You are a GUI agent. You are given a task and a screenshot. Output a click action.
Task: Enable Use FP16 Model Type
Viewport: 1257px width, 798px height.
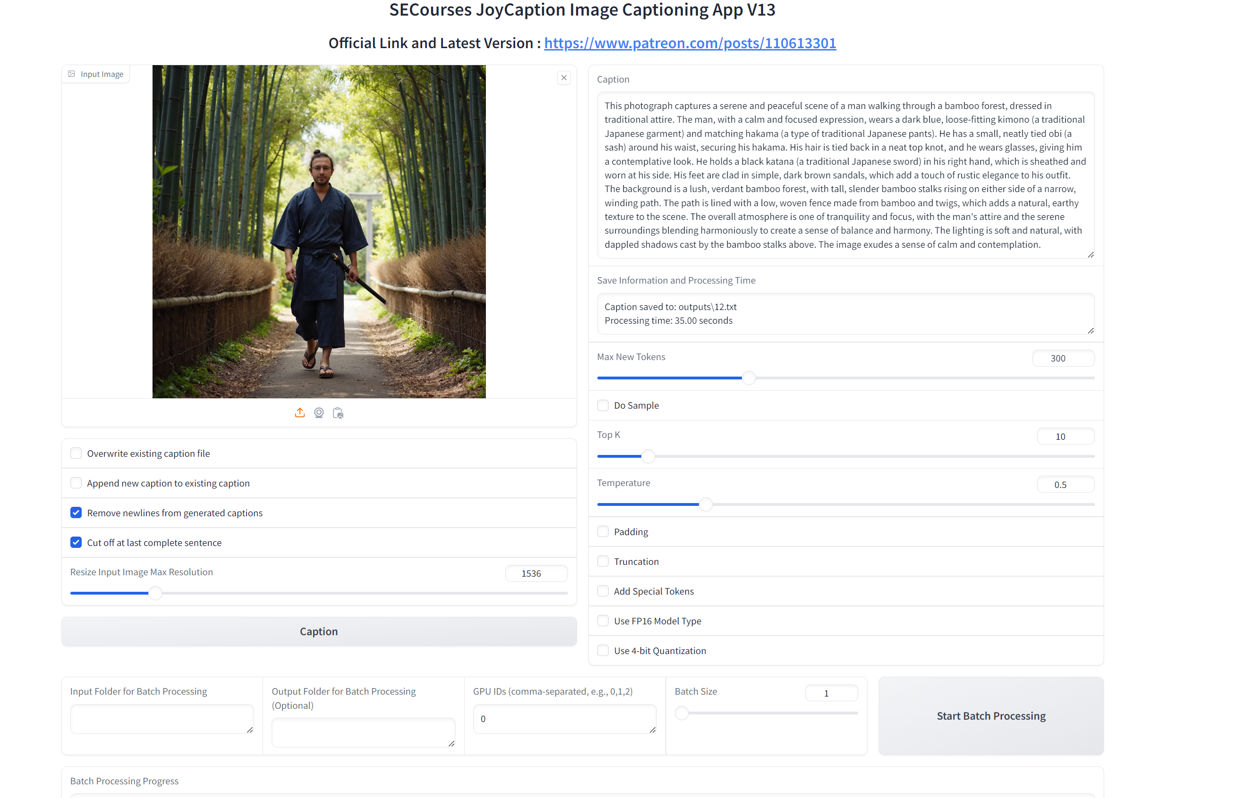coord(603,621)
